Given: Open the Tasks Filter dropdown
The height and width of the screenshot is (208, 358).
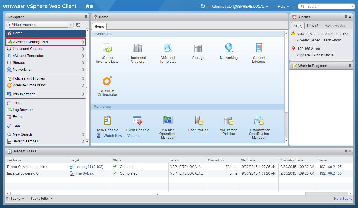Looking at the screenshot, I should pyautogui.click(x=42, y=199).
